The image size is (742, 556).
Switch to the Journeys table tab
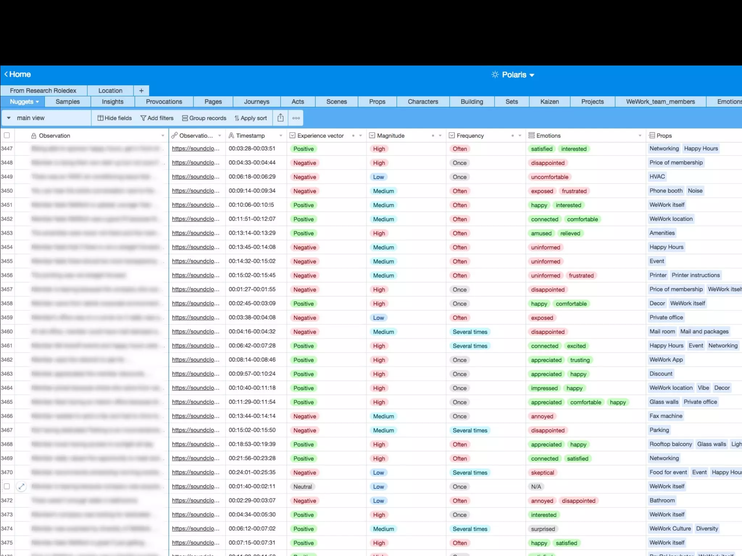[x=257, y=102]
